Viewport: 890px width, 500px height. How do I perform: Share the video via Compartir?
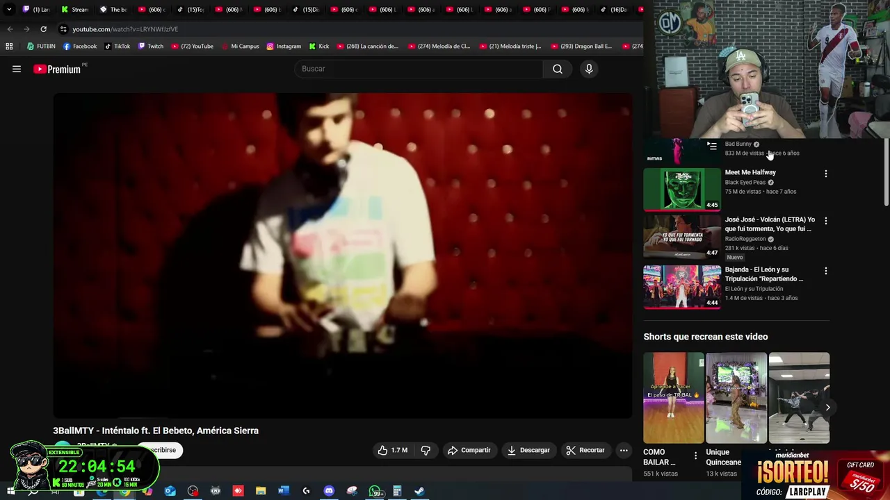pos(469,450)
